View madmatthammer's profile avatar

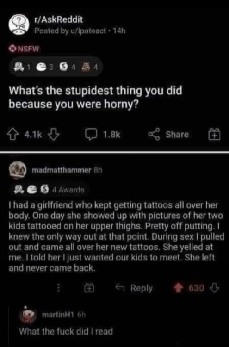18,170
